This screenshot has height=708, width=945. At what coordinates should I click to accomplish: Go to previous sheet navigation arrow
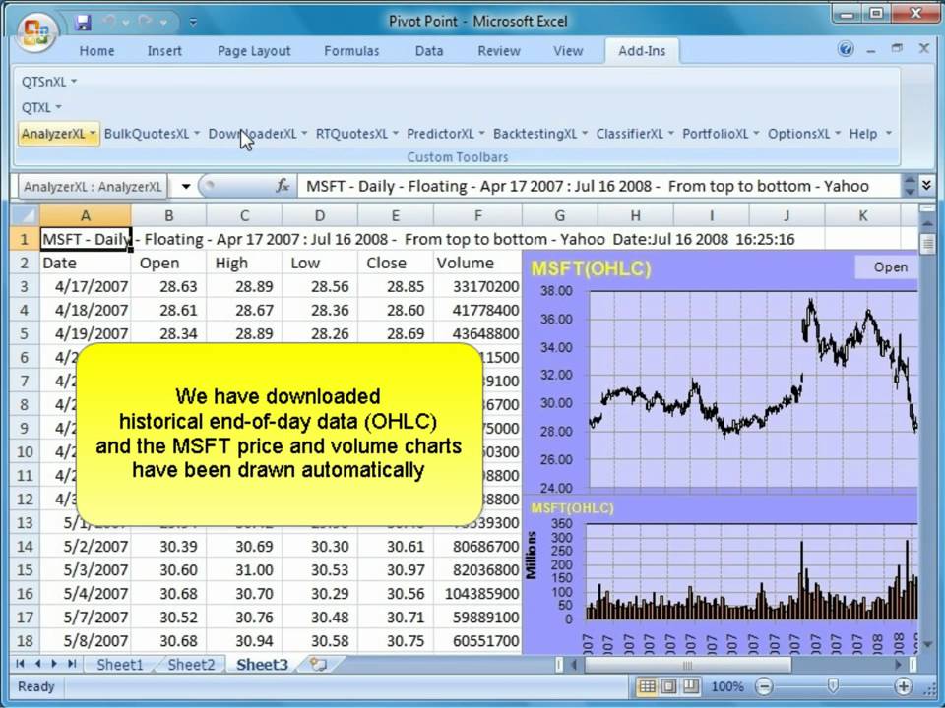(x=37, y=664)
